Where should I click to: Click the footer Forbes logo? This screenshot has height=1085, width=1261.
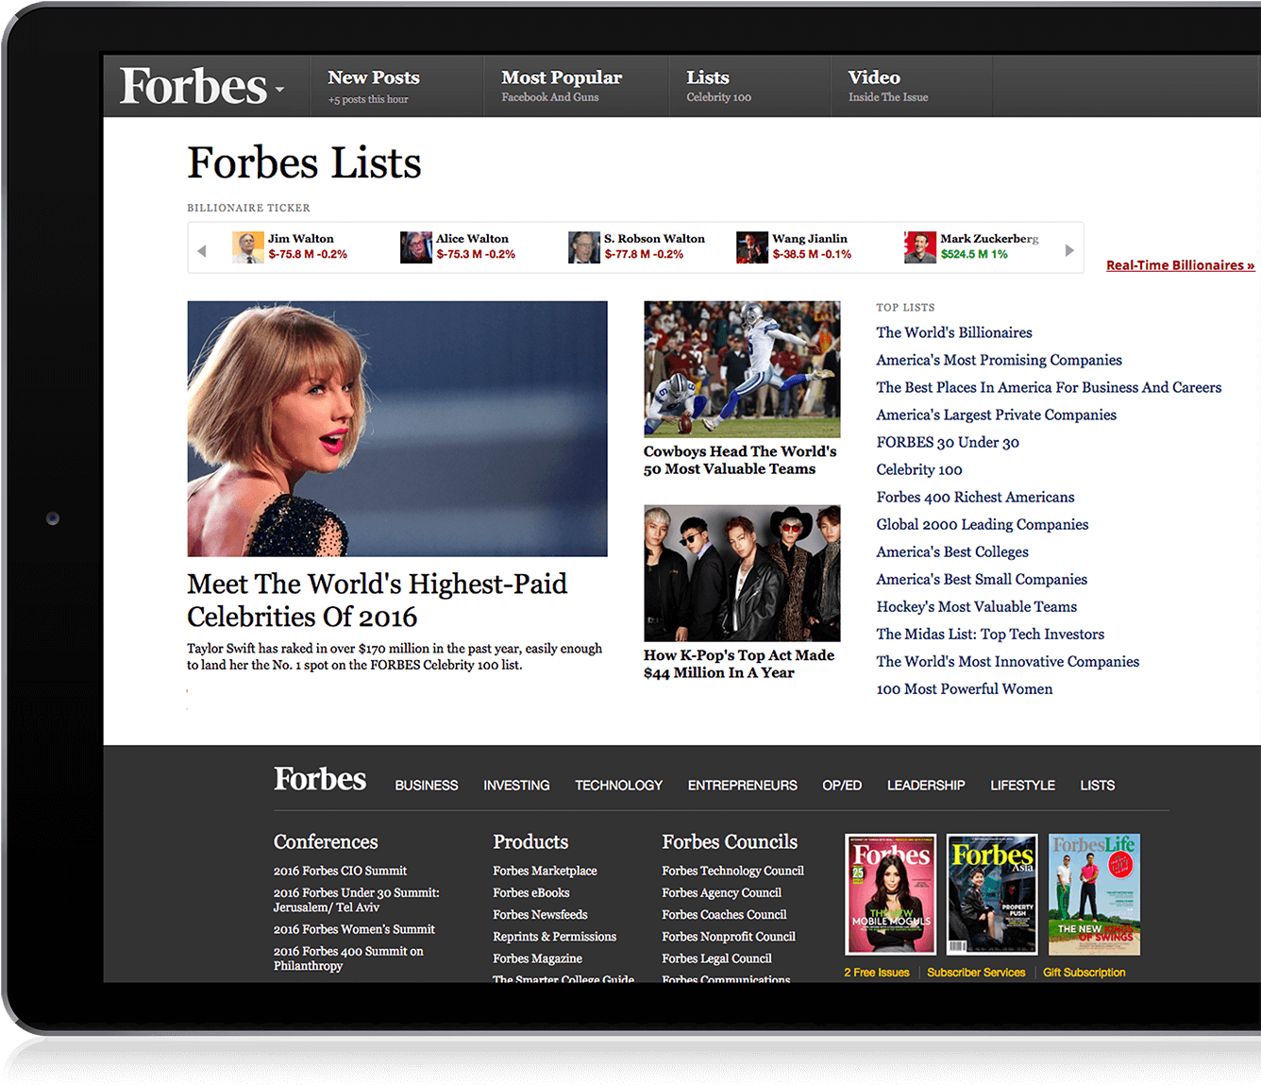pyautogui.click(x=320, y=779)
